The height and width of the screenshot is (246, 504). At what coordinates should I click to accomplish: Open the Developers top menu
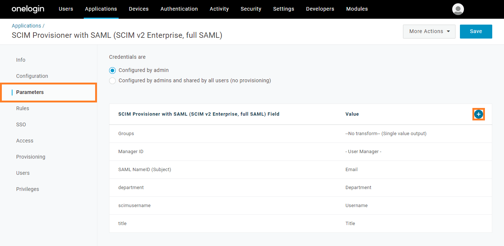(x=320, y=9)
